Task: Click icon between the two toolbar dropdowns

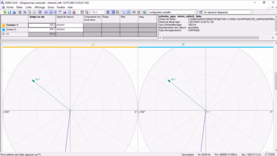Action: click(200, 12)
